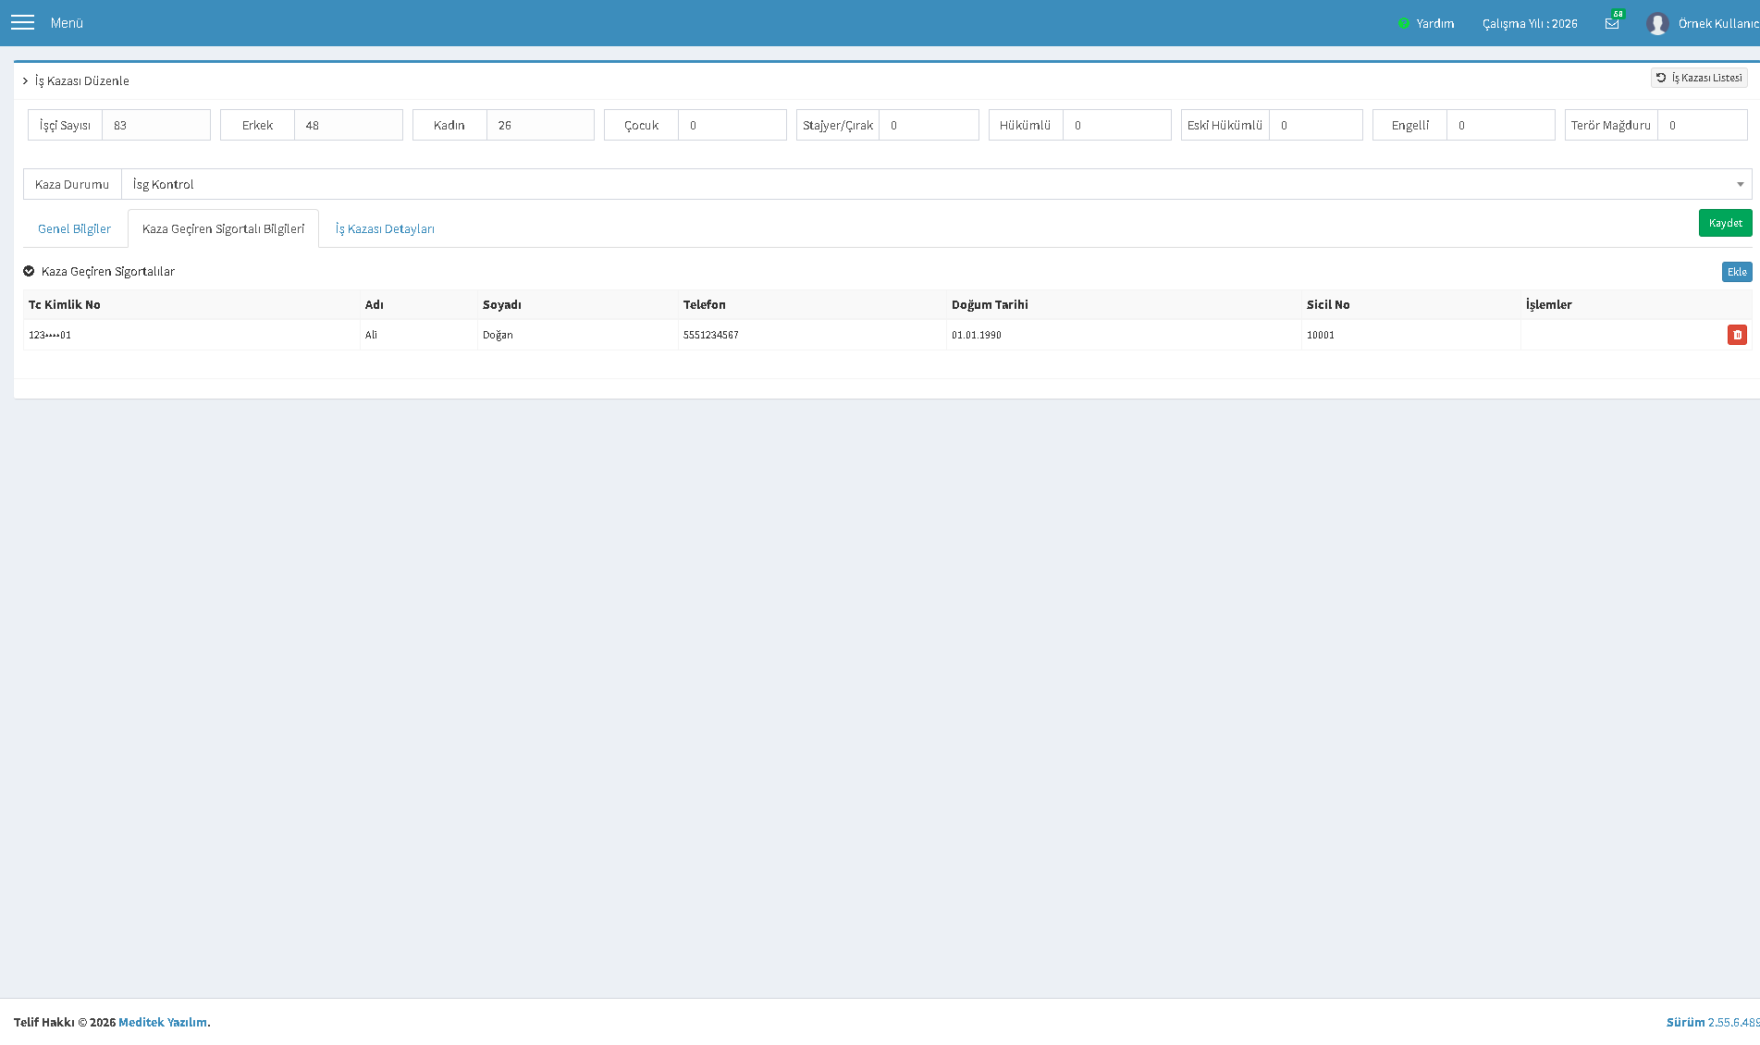Click the Engelli count input field
Image resolution: width=1760 pixels, height=1045 pixels.
(x=1501, y=125)
